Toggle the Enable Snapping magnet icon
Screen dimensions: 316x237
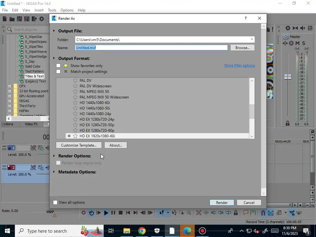tap(263, 213)
